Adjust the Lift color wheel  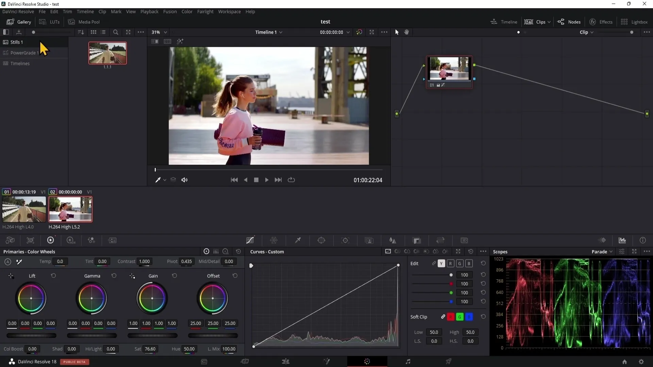(x=31, y=298)
